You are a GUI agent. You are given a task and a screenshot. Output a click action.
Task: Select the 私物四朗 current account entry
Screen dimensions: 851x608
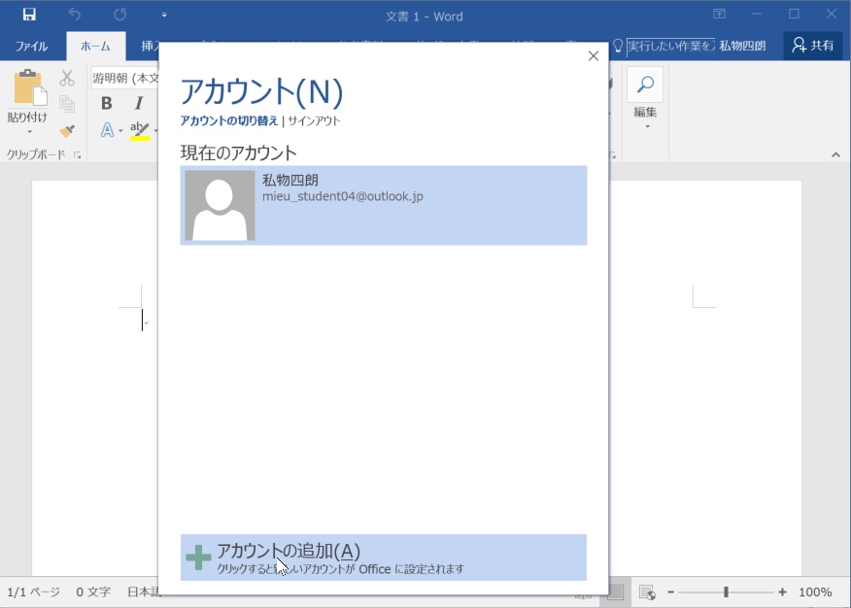384,206
